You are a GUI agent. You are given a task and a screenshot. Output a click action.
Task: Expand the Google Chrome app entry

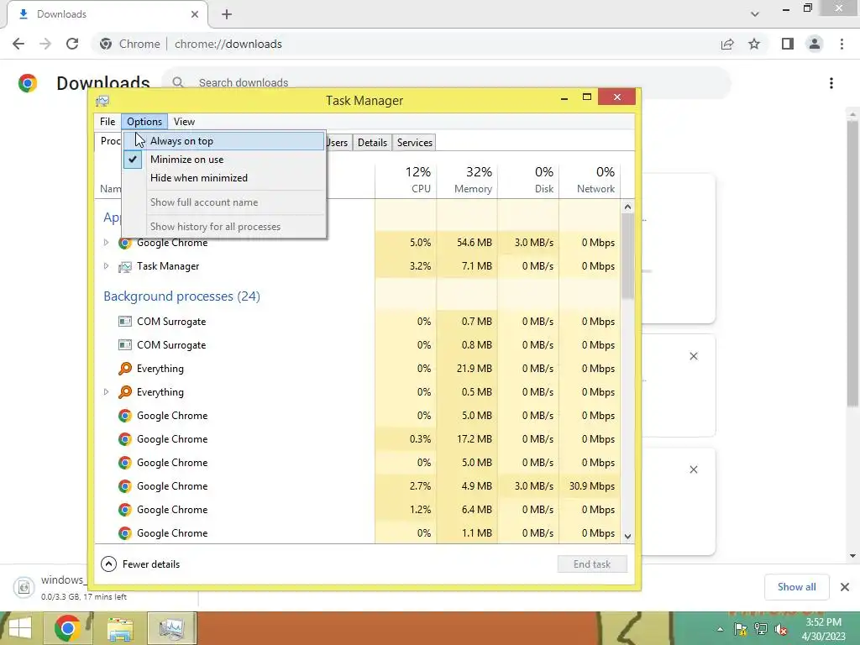(x=107, y=243)
